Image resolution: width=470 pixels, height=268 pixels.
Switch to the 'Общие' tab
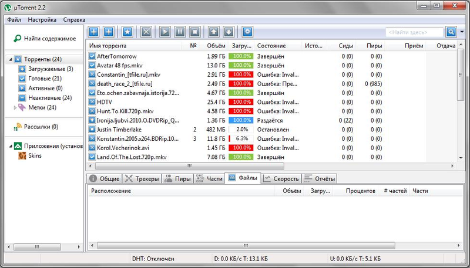[x=105, y=178]
